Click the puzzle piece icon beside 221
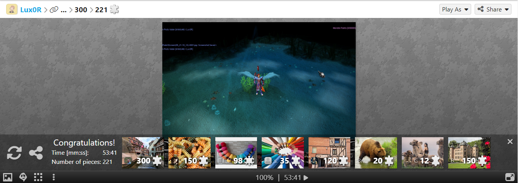The width and height of the screenshot is (518, 183). coord(114,9)
